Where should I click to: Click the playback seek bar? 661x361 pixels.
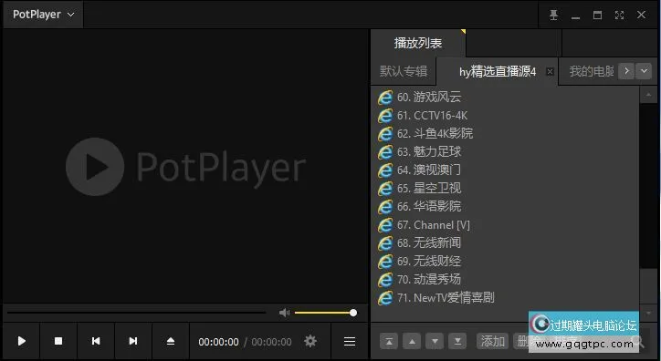tap(136, 313)
